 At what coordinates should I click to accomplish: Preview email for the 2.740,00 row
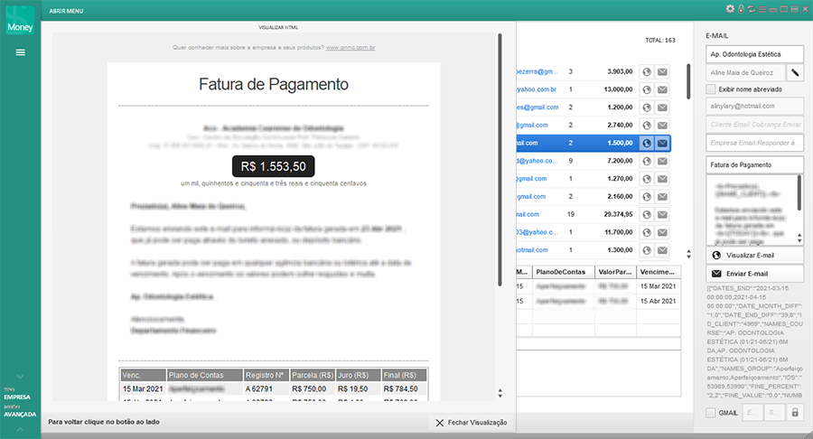647,126
